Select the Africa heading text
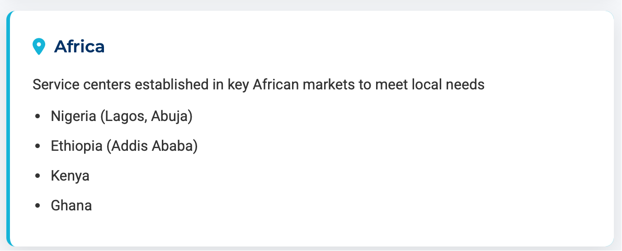This screenshot has width=622, height=251. (x=80, y=46)
